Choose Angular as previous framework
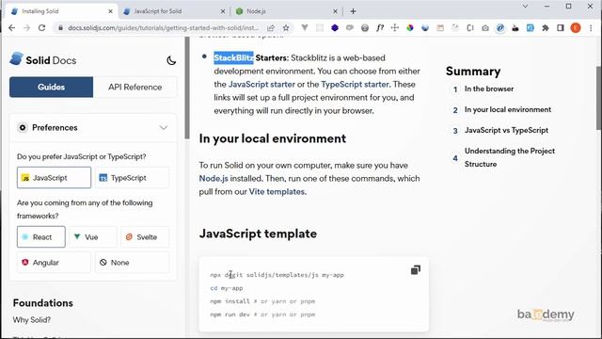This screenshot has width=602, height=339. (55, 262)
